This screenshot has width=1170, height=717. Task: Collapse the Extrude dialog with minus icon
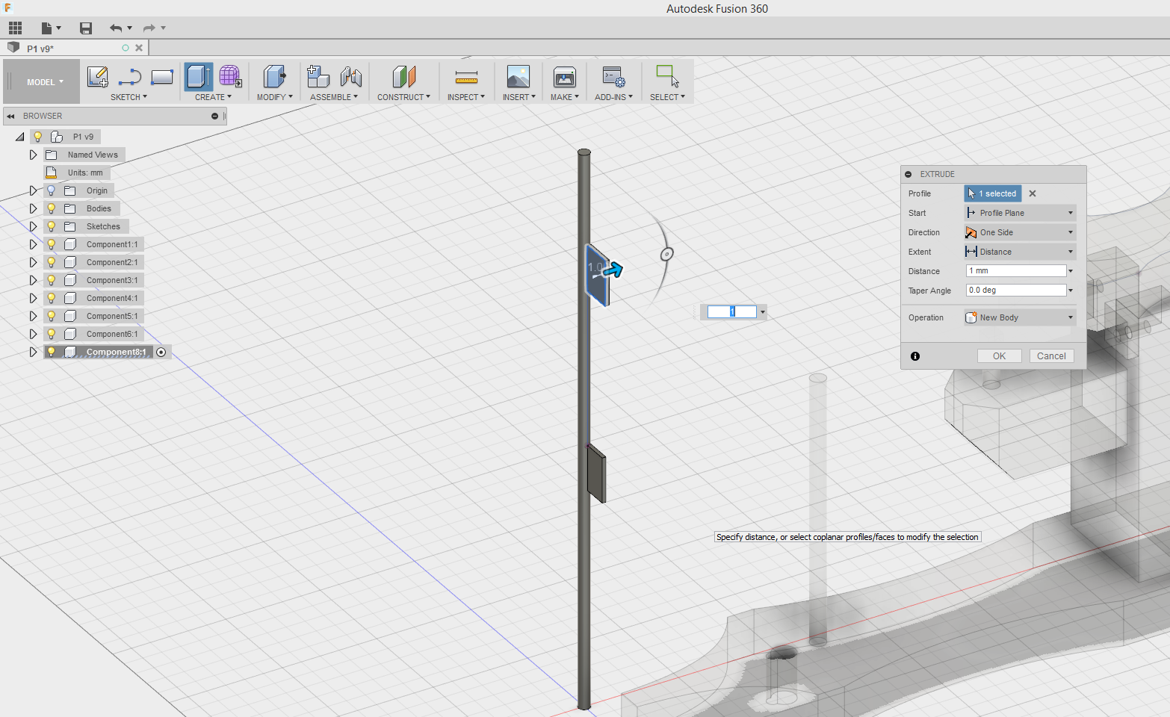tap(909, 174)
